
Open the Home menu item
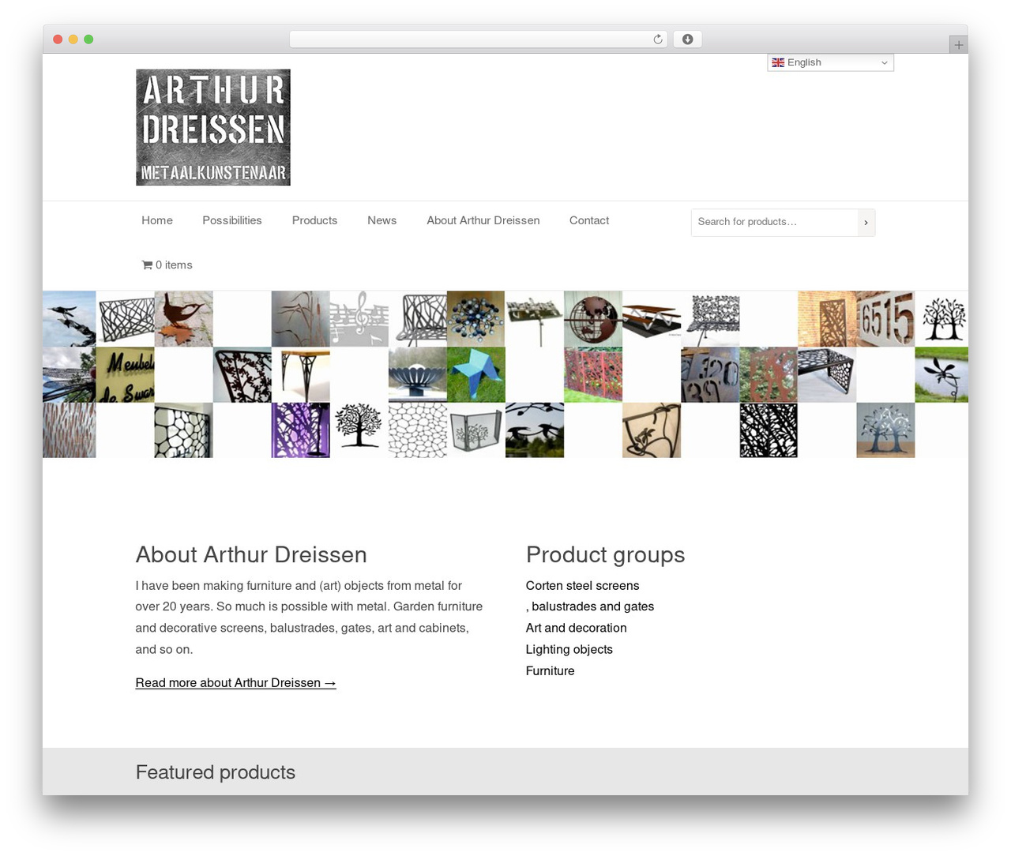tap(157, 220)
